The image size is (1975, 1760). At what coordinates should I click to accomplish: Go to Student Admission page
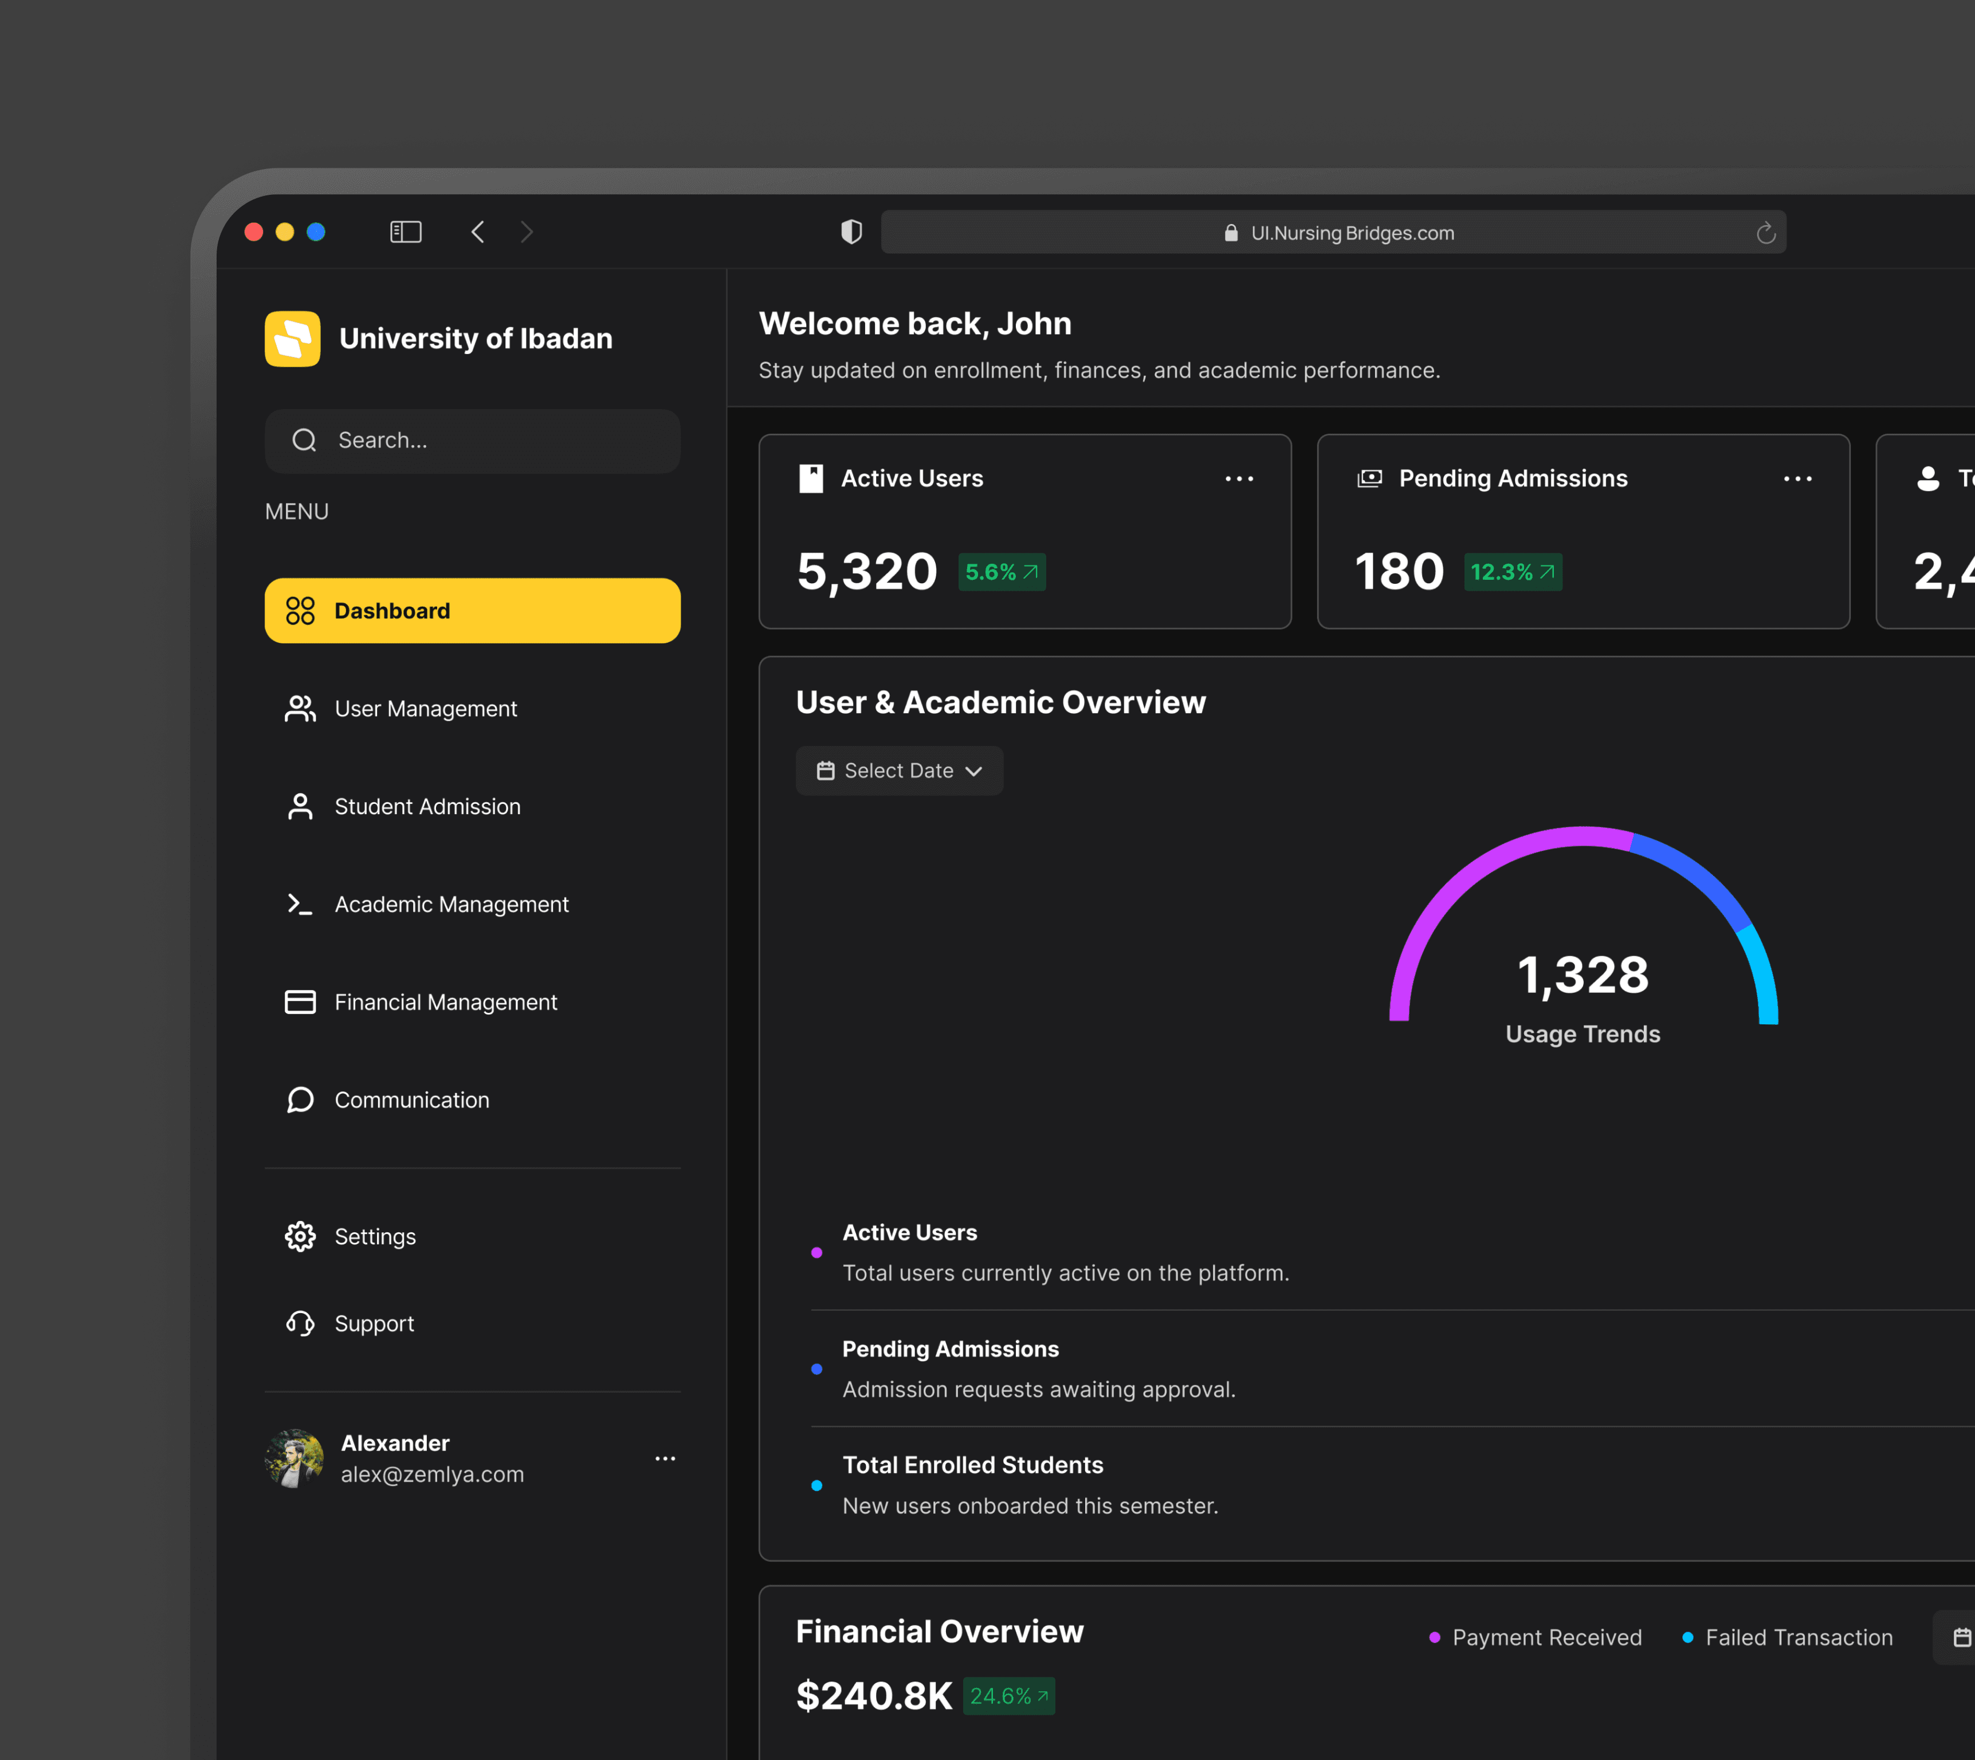426,807
